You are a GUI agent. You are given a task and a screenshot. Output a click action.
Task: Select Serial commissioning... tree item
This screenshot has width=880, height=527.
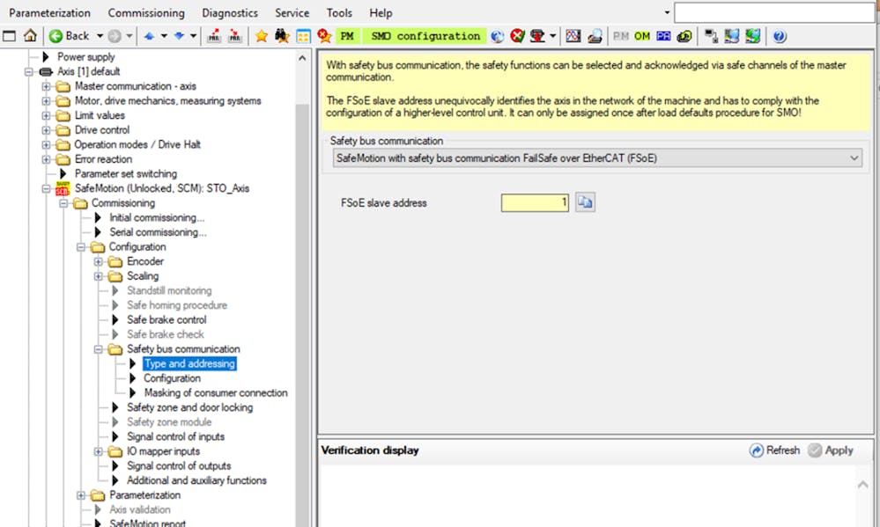158,232
